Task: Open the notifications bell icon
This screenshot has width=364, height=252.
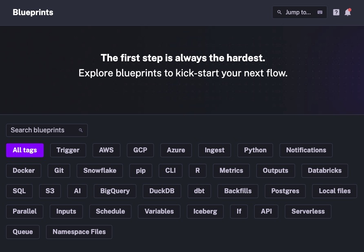Action: pyautogui.click(x=348, y=12)
